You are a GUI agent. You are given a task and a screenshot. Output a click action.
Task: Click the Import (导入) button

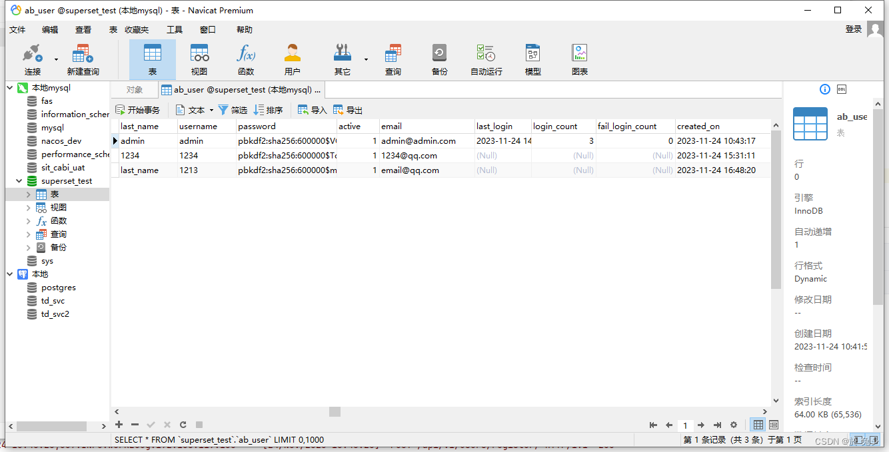click(313, 110)
